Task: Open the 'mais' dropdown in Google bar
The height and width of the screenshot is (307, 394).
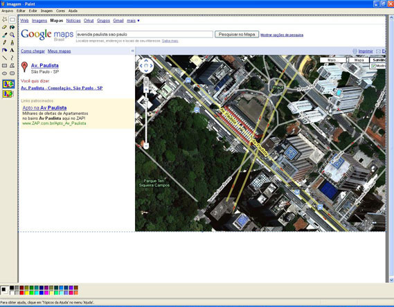Action: click(133, 21)
